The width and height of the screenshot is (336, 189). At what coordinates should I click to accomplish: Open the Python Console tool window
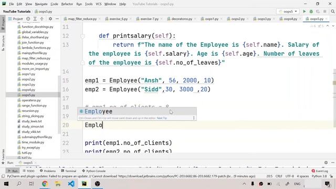(x=94, y=171)
